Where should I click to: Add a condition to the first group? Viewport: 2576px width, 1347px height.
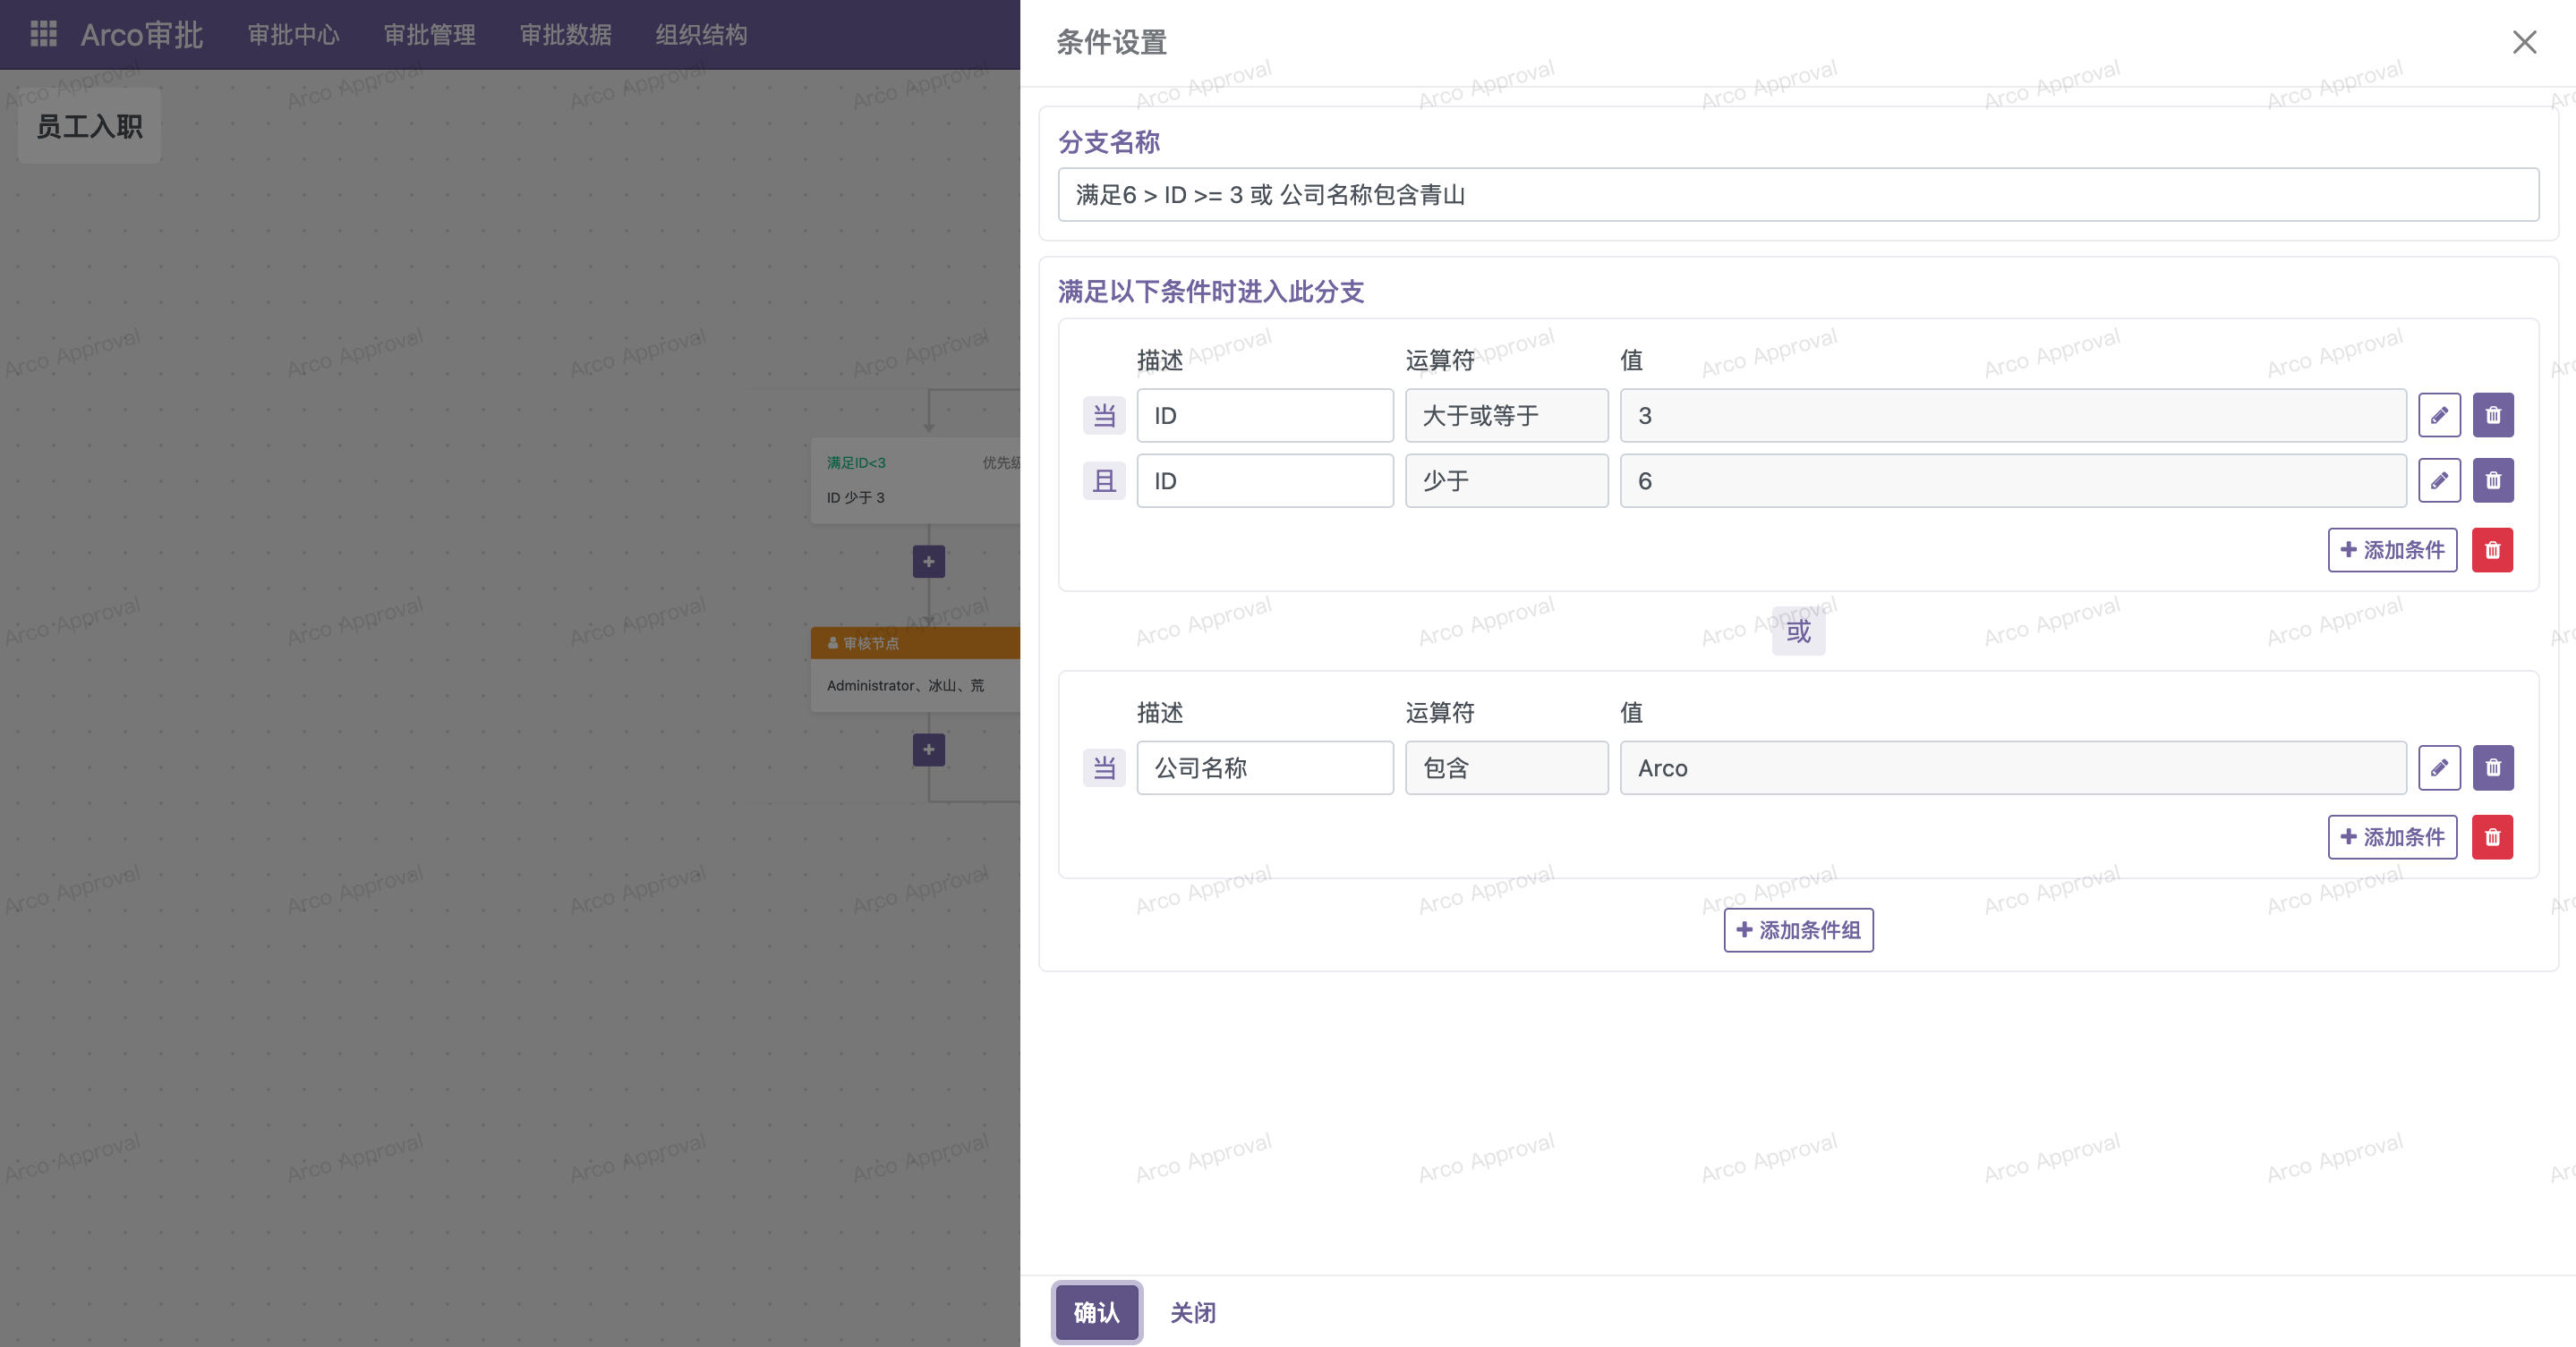pos(2392,549)
